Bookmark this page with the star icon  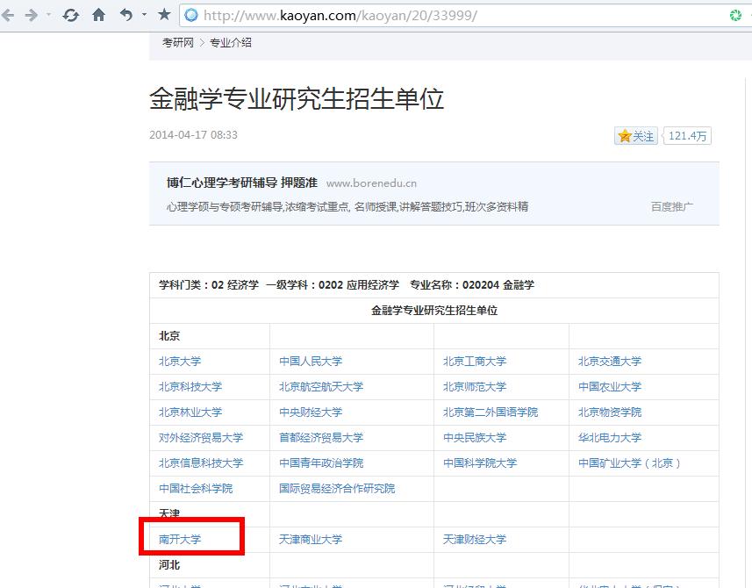click(163, 14)
